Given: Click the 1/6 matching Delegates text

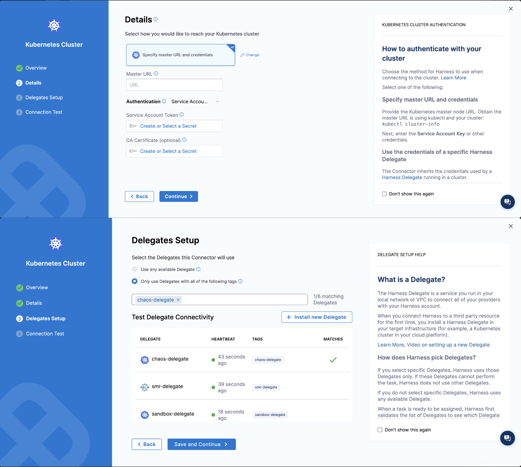Looking at the screenshot, I should click(x=328, y=300).
